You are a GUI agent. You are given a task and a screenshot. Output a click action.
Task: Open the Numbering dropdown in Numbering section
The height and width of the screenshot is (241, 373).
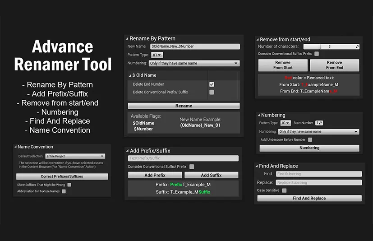pyautogui.click(x=319, y=132)
